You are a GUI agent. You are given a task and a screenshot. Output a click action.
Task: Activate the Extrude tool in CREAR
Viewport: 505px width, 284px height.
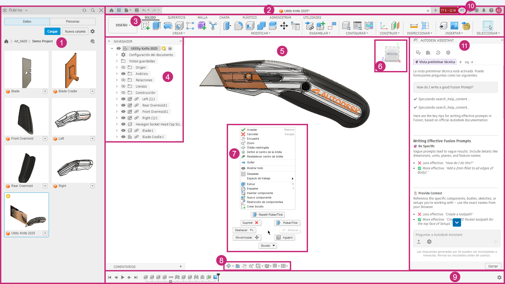point(156,26)
